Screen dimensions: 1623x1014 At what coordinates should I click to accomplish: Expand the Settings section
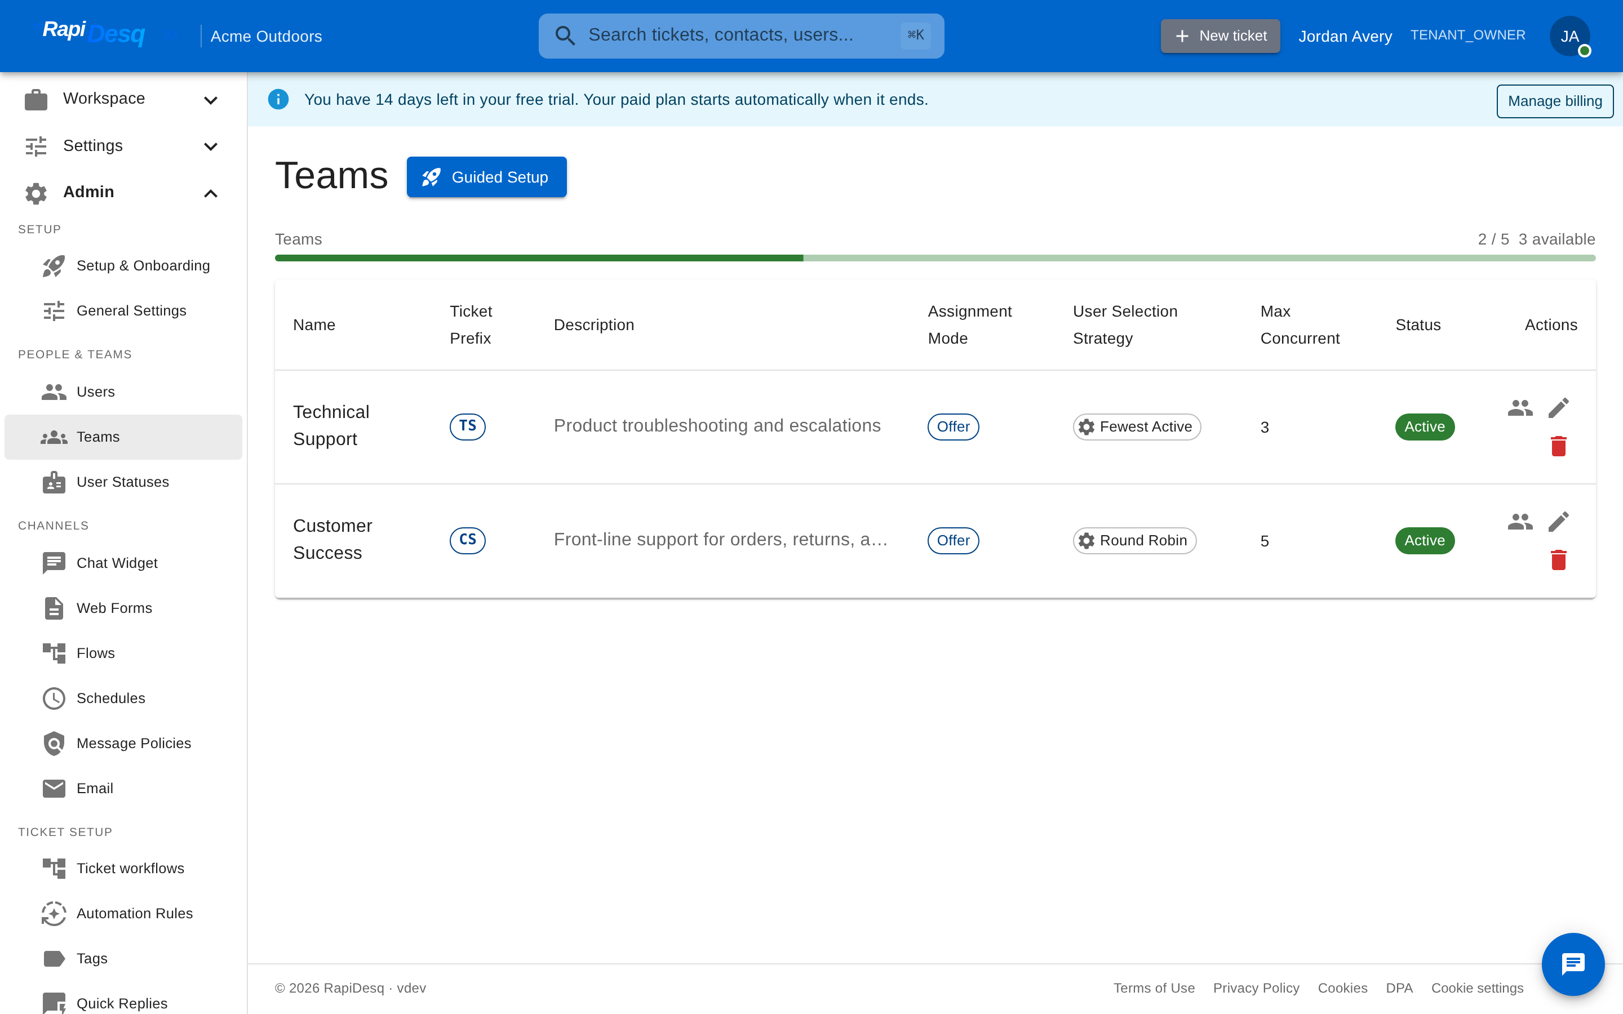[x=123, y=145]
